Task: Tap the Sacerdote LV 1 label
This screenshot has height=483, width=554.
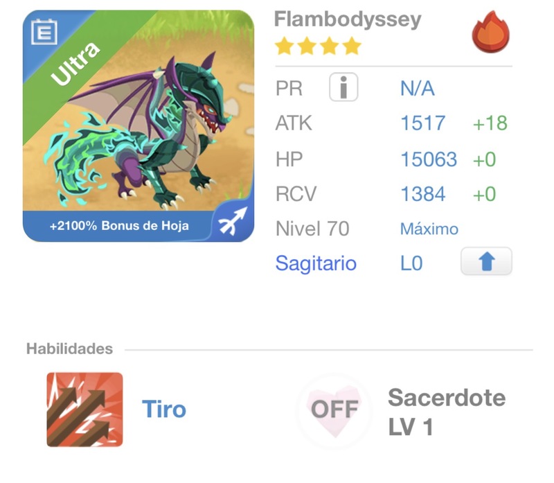Action: 447,412
